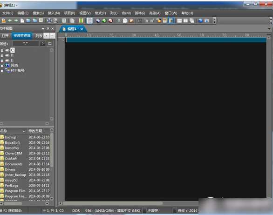Click the filter input field

point(26,43)
